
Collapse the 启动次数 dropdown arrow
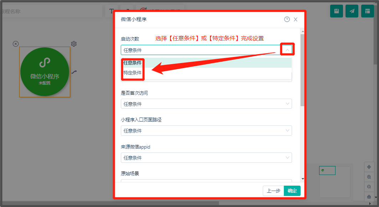(x=287, y=50)
